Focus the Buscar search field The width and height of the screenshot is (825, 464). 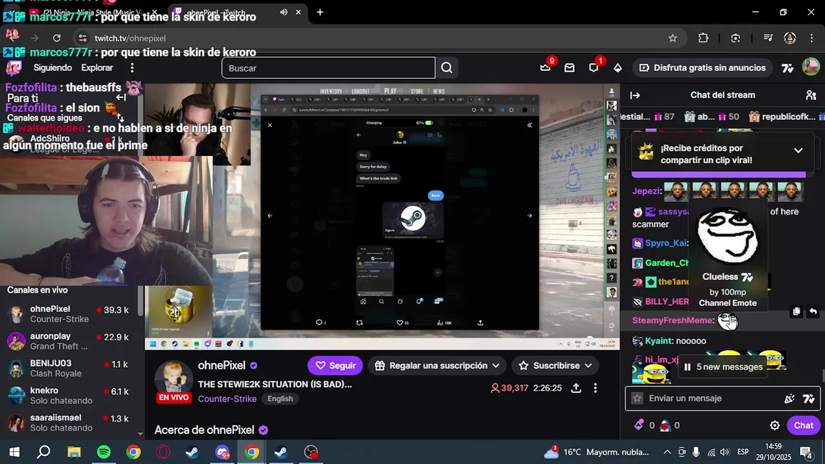click(x=329, y=68)
